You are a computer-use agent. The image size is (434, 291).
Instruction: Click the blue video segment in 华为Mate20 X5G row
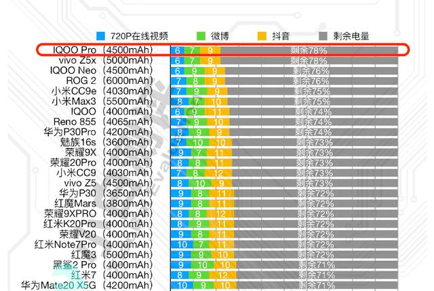tap(182, 285)
